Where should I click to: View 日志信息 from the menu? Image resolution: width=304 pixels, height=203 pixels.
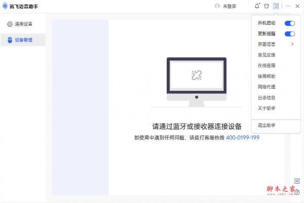(267, 97)
